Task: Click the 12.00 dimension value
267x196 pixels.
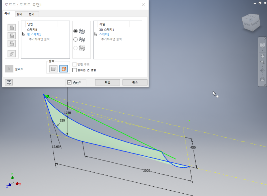Action: [x=56, y=147]
